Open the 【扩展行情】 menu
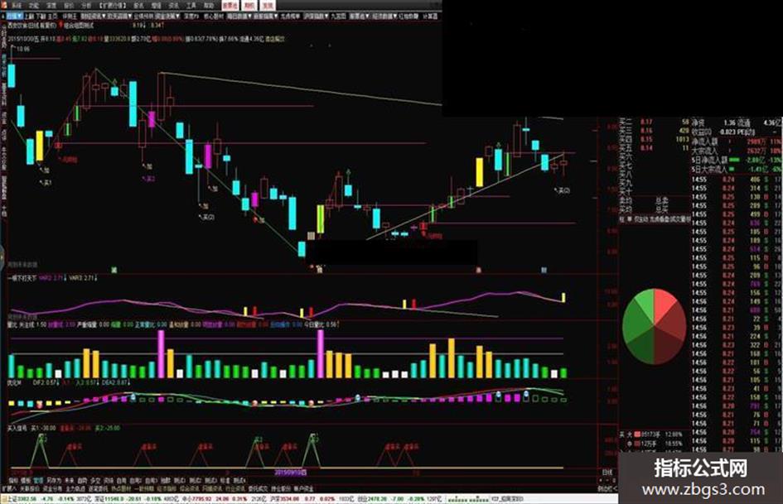783x504 pixels. 112,6
